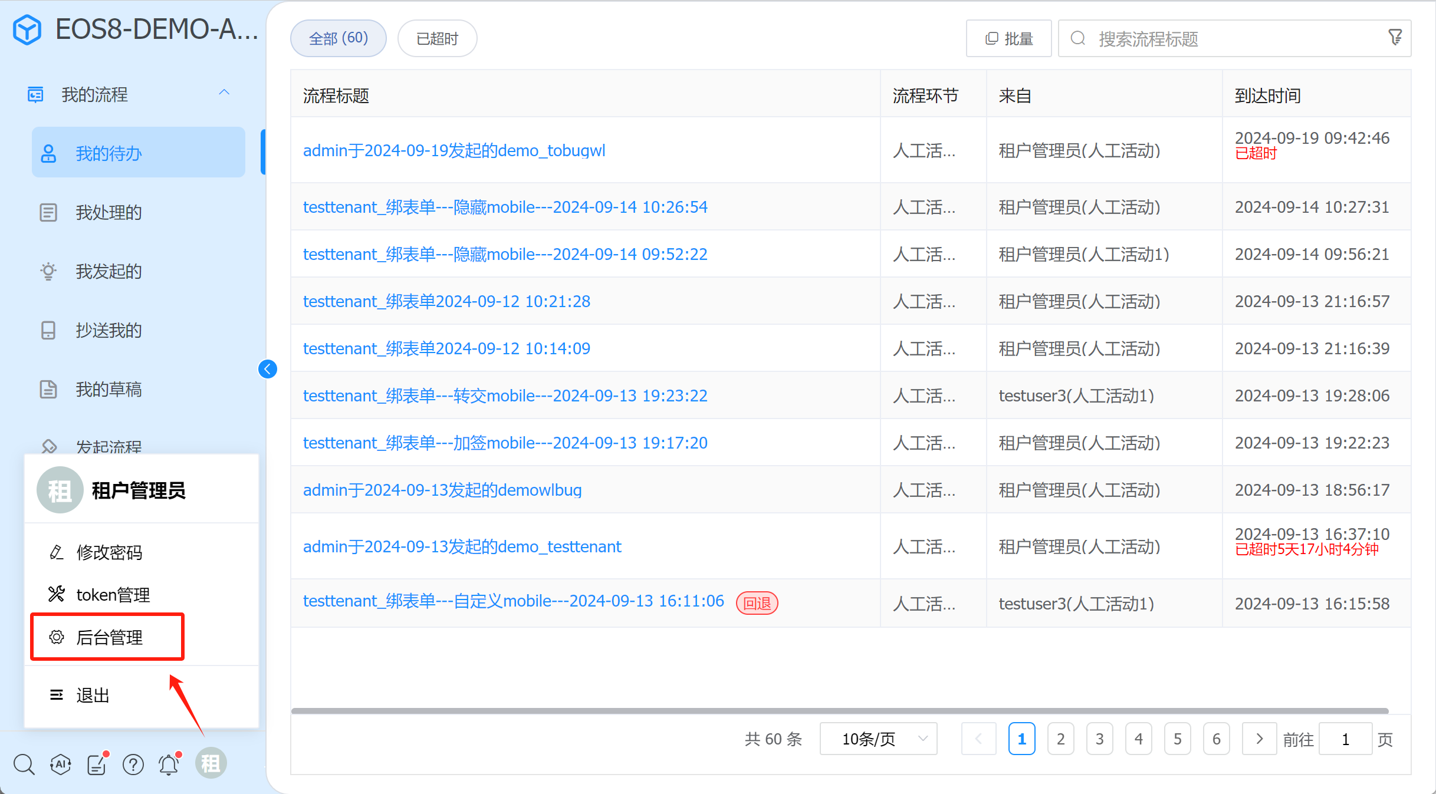Choose 修改密码 in the user menu

point(109,552)
